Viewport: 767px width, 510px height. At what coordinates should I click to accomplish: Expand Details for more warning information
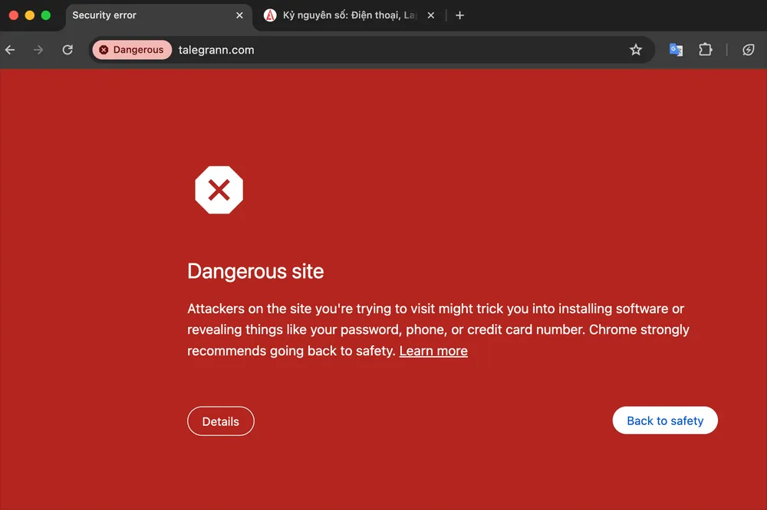221,421
